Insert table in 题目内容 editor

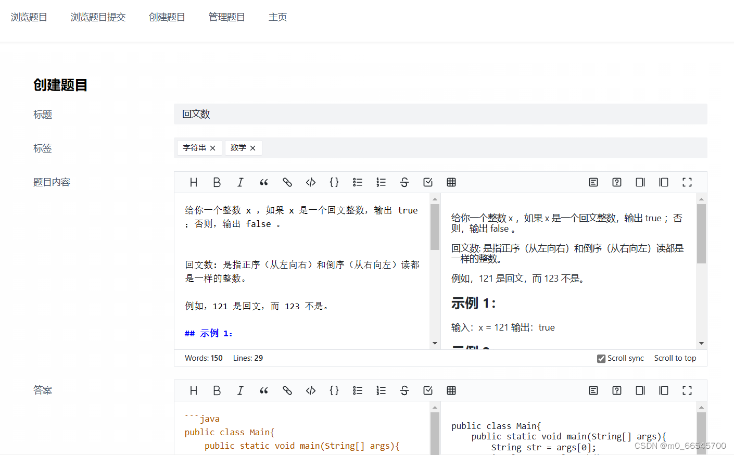coord(451,182)
